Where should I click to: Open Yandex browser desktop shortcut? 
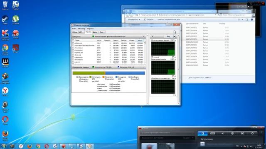(x=5, y=91)
